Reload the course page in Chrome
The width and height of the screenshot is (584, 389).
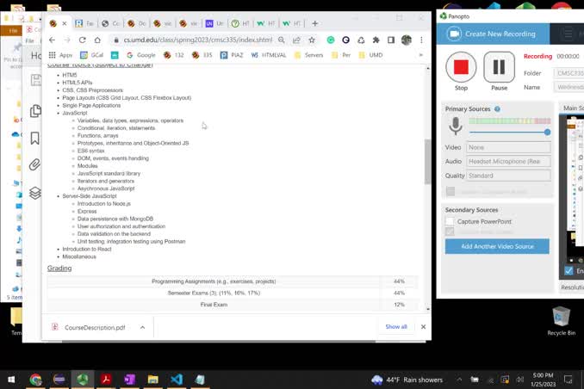pos(83,40)
